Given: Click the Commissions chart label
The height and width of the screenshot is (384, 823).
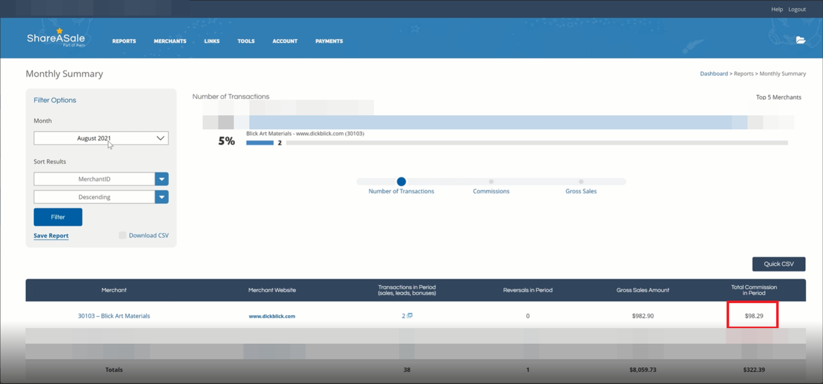Looking at the screenshot, I should point(491,191).
